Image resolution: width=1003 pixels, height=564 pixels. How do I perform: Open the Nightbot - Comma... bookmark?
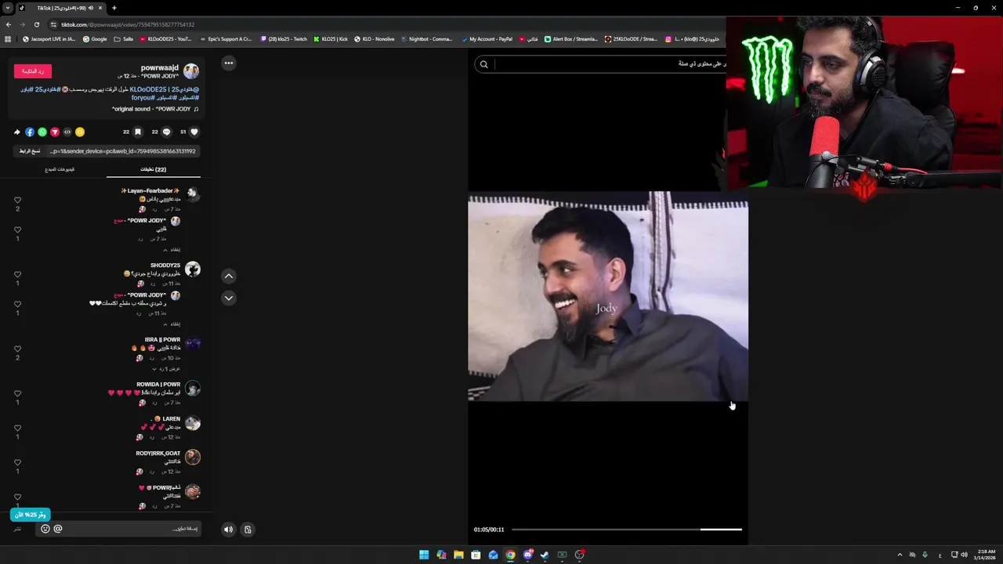click(427, 38)
